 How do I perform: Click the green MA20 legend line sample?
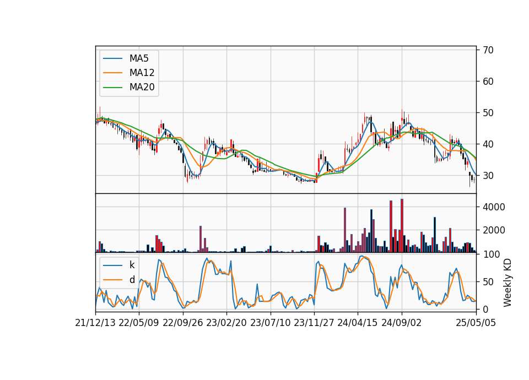coord(112,87)
